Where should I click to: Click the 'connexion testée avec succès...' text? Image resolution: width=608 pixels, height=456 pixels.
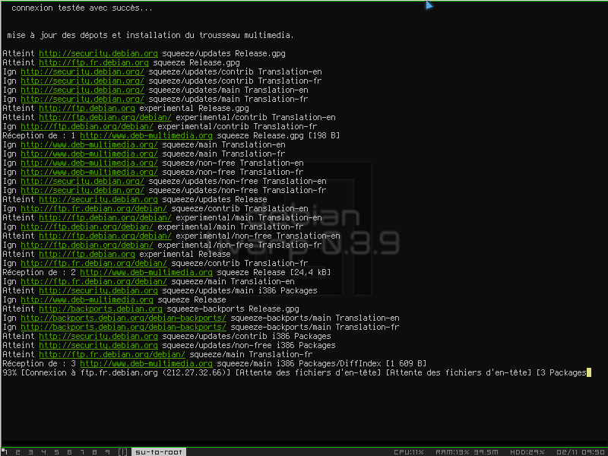(82, 8)
